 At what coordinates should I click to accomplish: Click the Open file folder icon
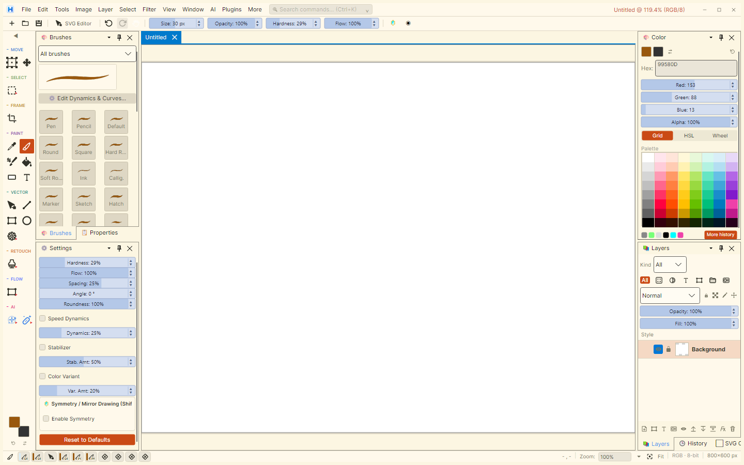[25, 23]
